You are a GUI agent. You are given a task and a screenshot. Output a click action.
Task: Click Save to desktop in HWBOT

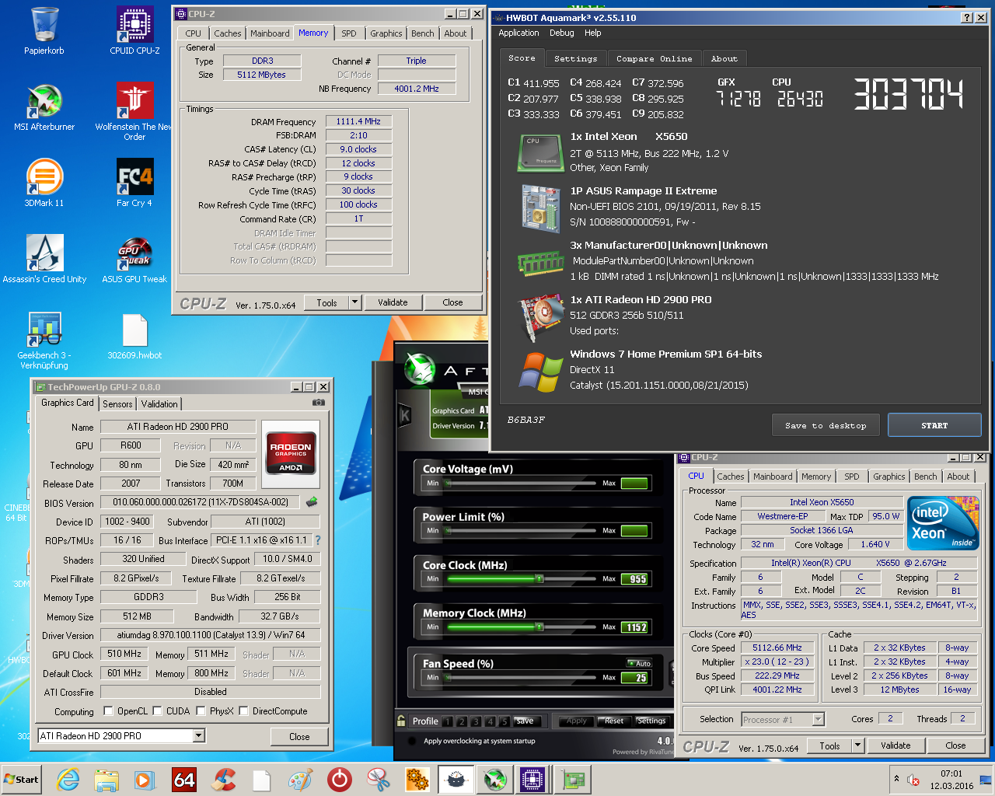pos(826,425)
